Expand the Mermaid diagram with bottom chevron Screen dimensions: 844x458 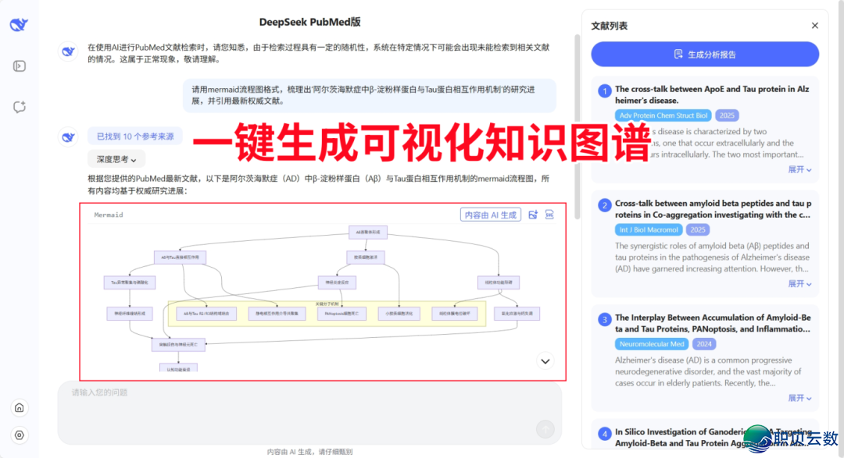click(545, 361)
